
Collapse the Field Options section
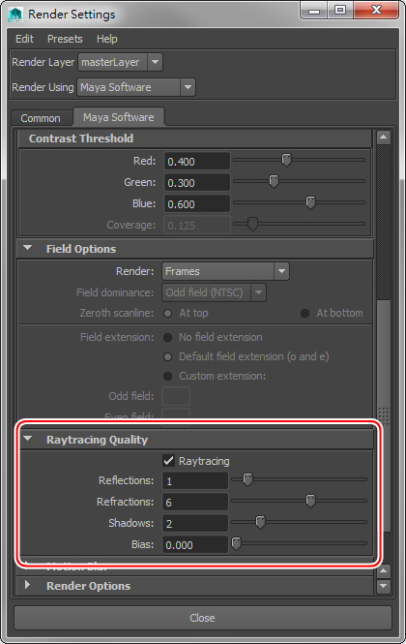point(27,249)
